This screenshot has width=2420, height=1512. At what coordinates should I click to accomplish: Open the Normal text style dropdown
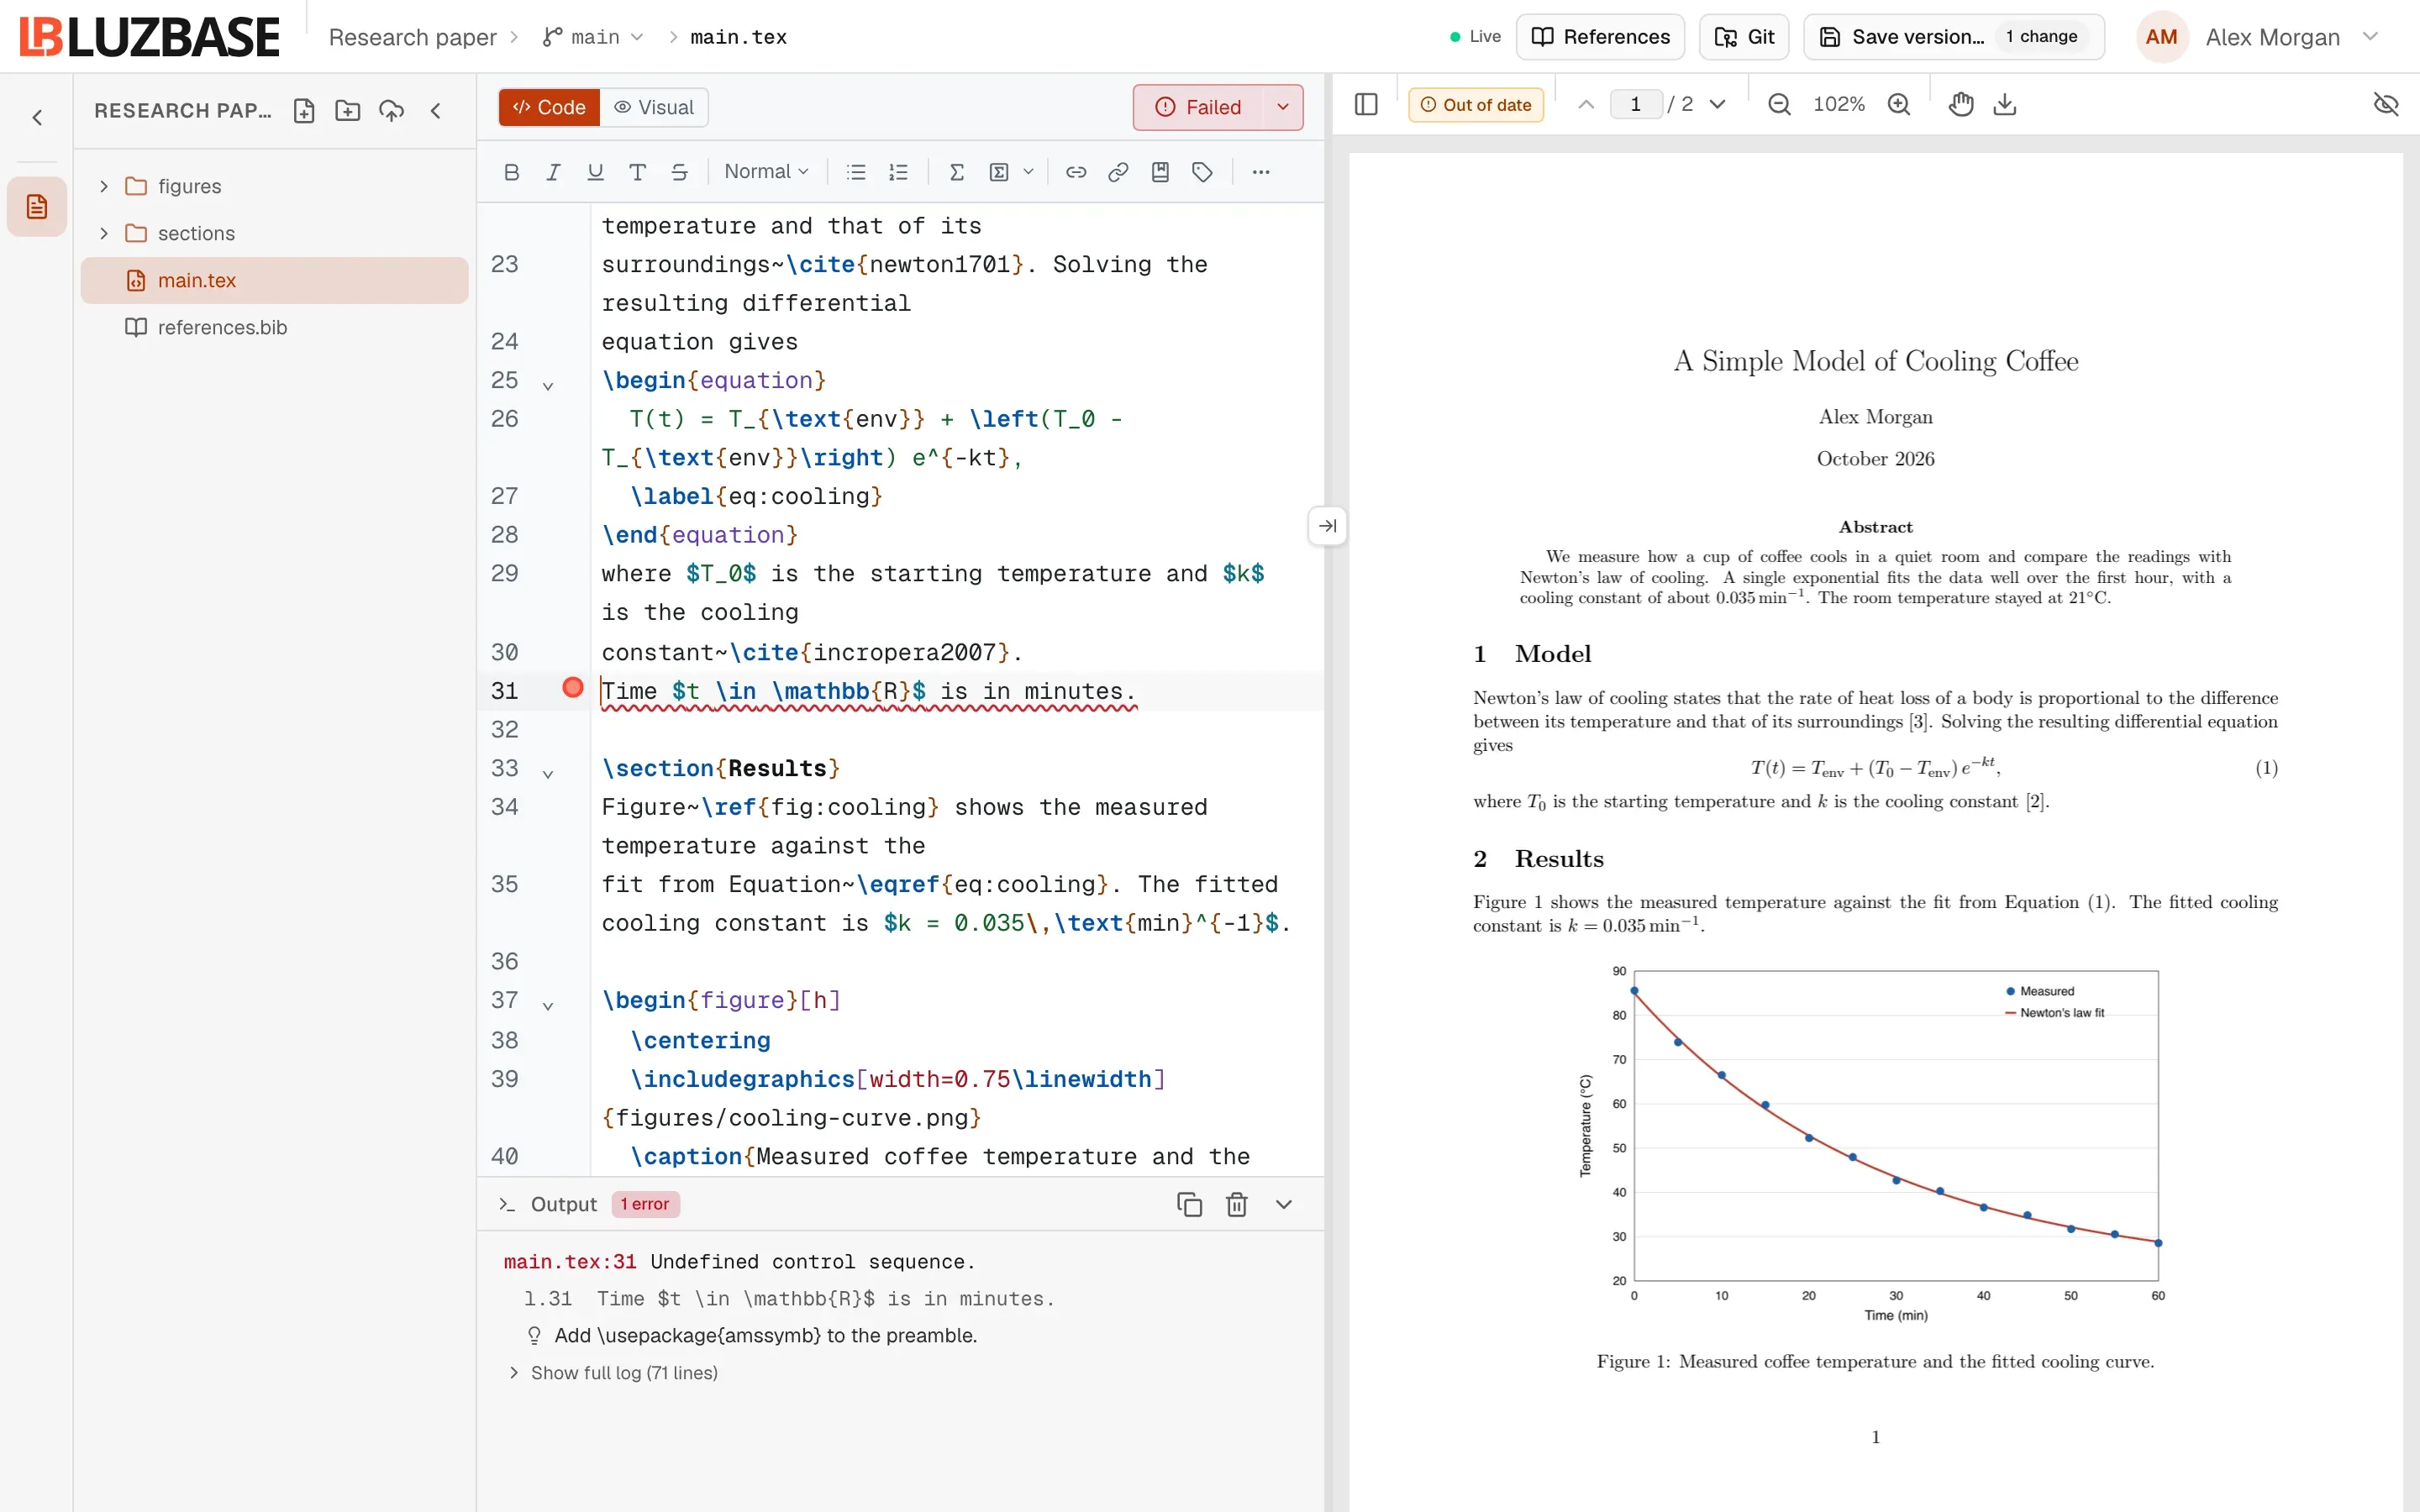point(766,172)
